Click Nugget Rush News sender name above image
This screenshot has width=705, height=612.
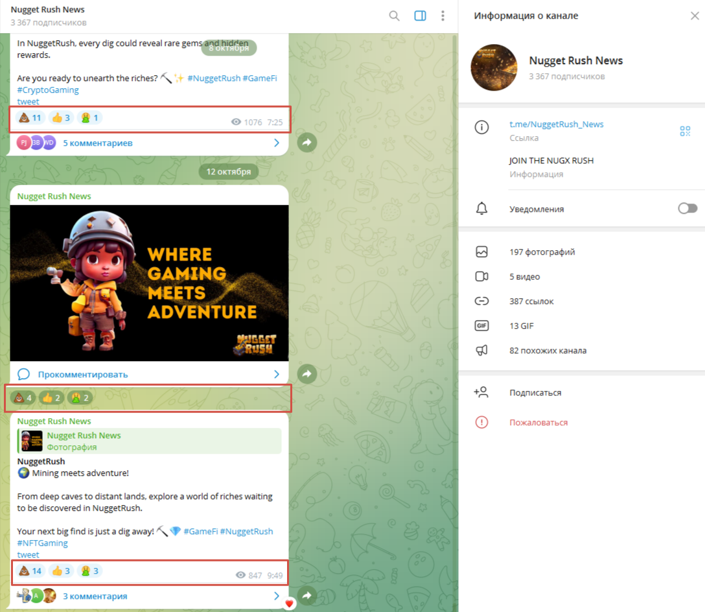coord(54,196)
